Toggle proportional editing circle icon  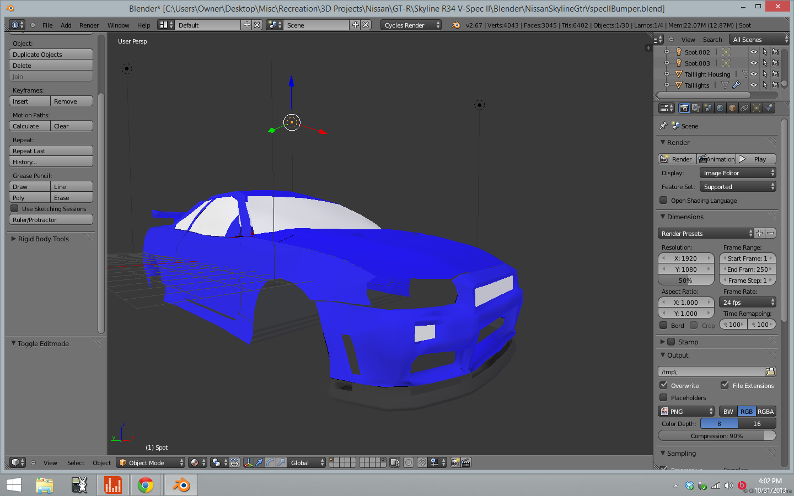pyautogui.click(x=409, y=462)
